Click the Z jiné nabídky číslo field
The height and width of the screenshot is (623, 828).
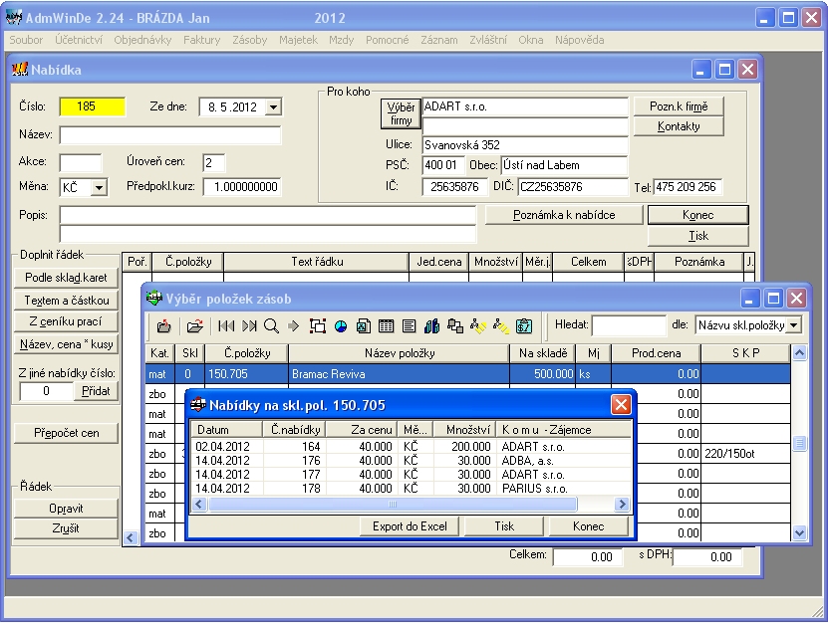[46, 391]
